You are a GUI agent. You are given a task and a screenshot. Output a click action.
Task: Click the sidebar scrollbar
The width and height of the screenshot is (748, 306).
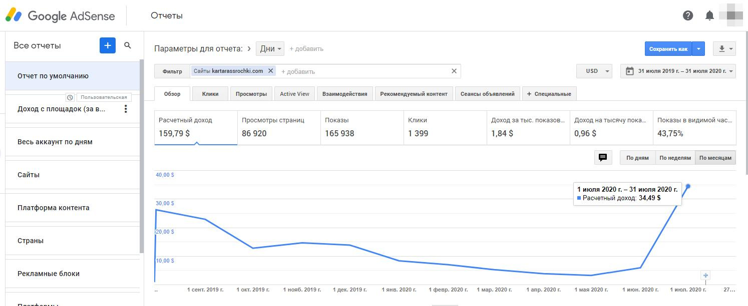(x=142, y=156)
